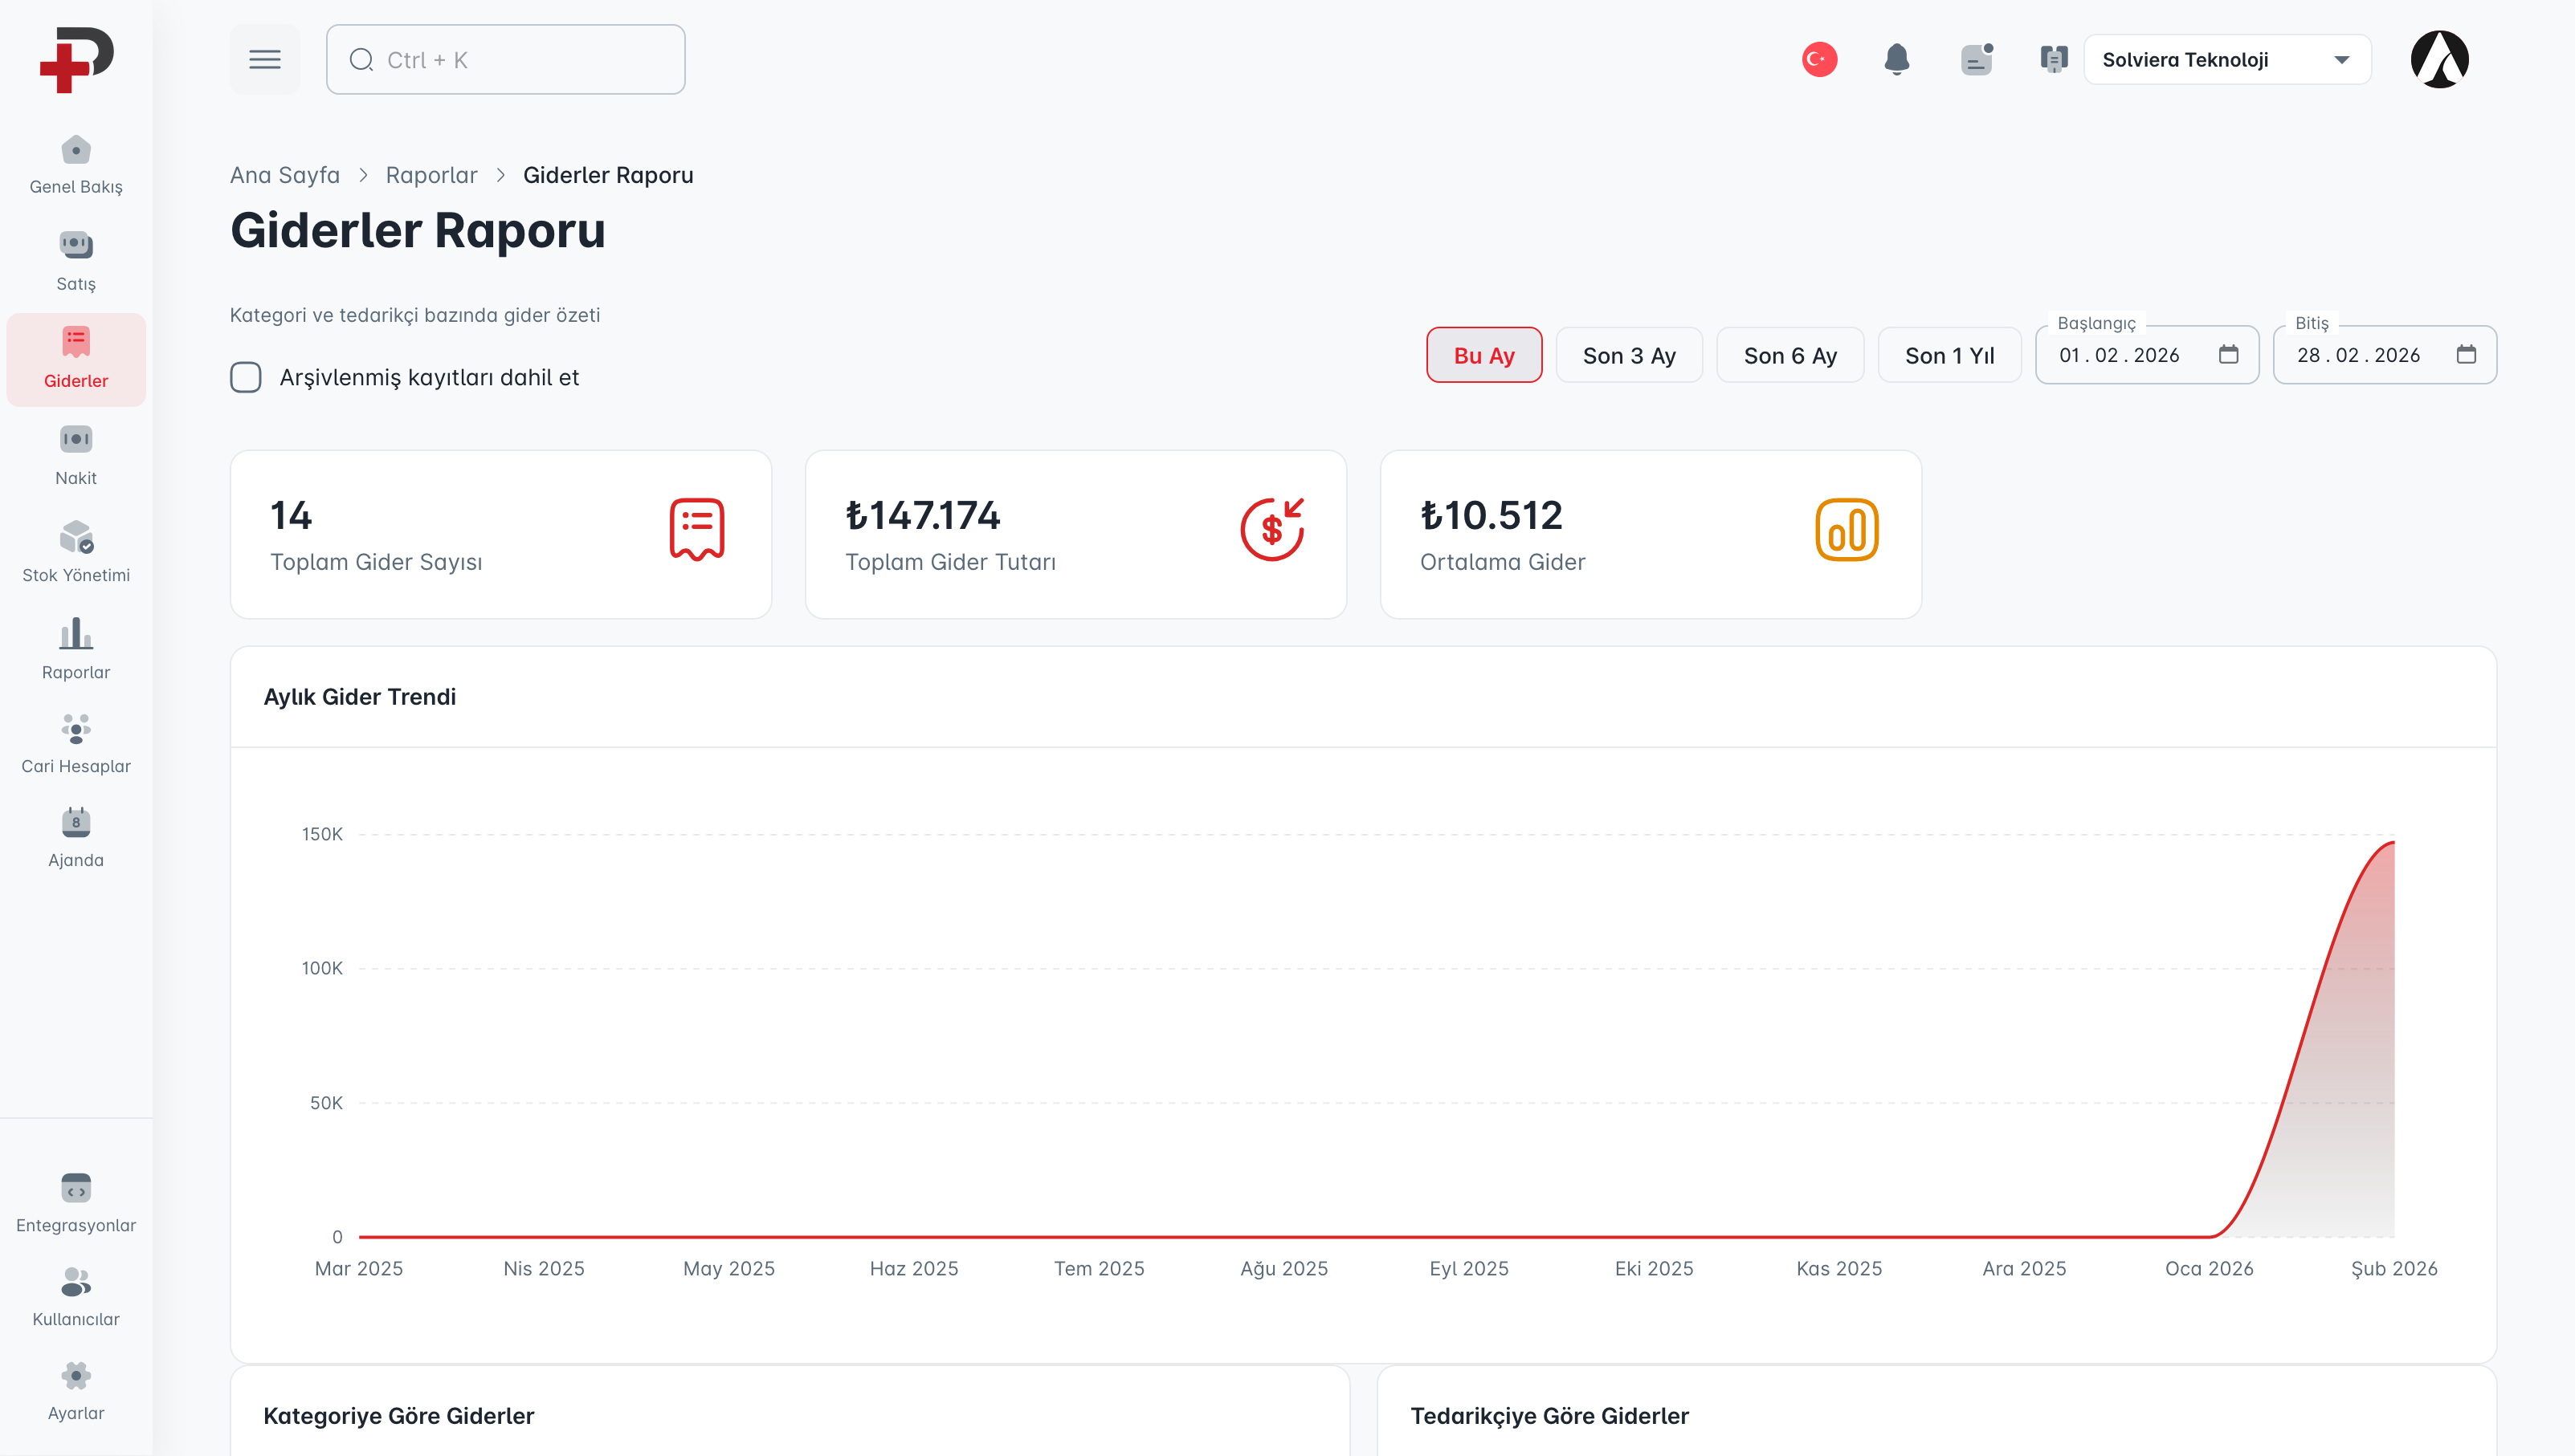Screen dimensions: 2575x1456
Task: Open the Bitiş date picker calendar
Action: click(2467, 355)
